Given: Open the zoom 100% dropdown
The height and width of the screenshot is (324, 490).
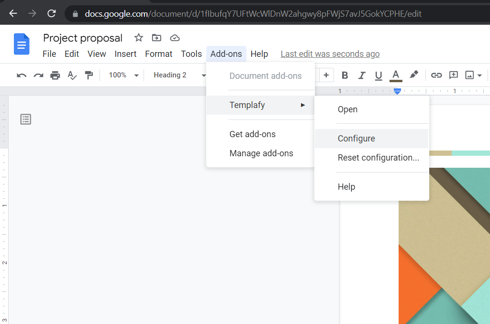Looking at the screenshot, I should 124,75.
